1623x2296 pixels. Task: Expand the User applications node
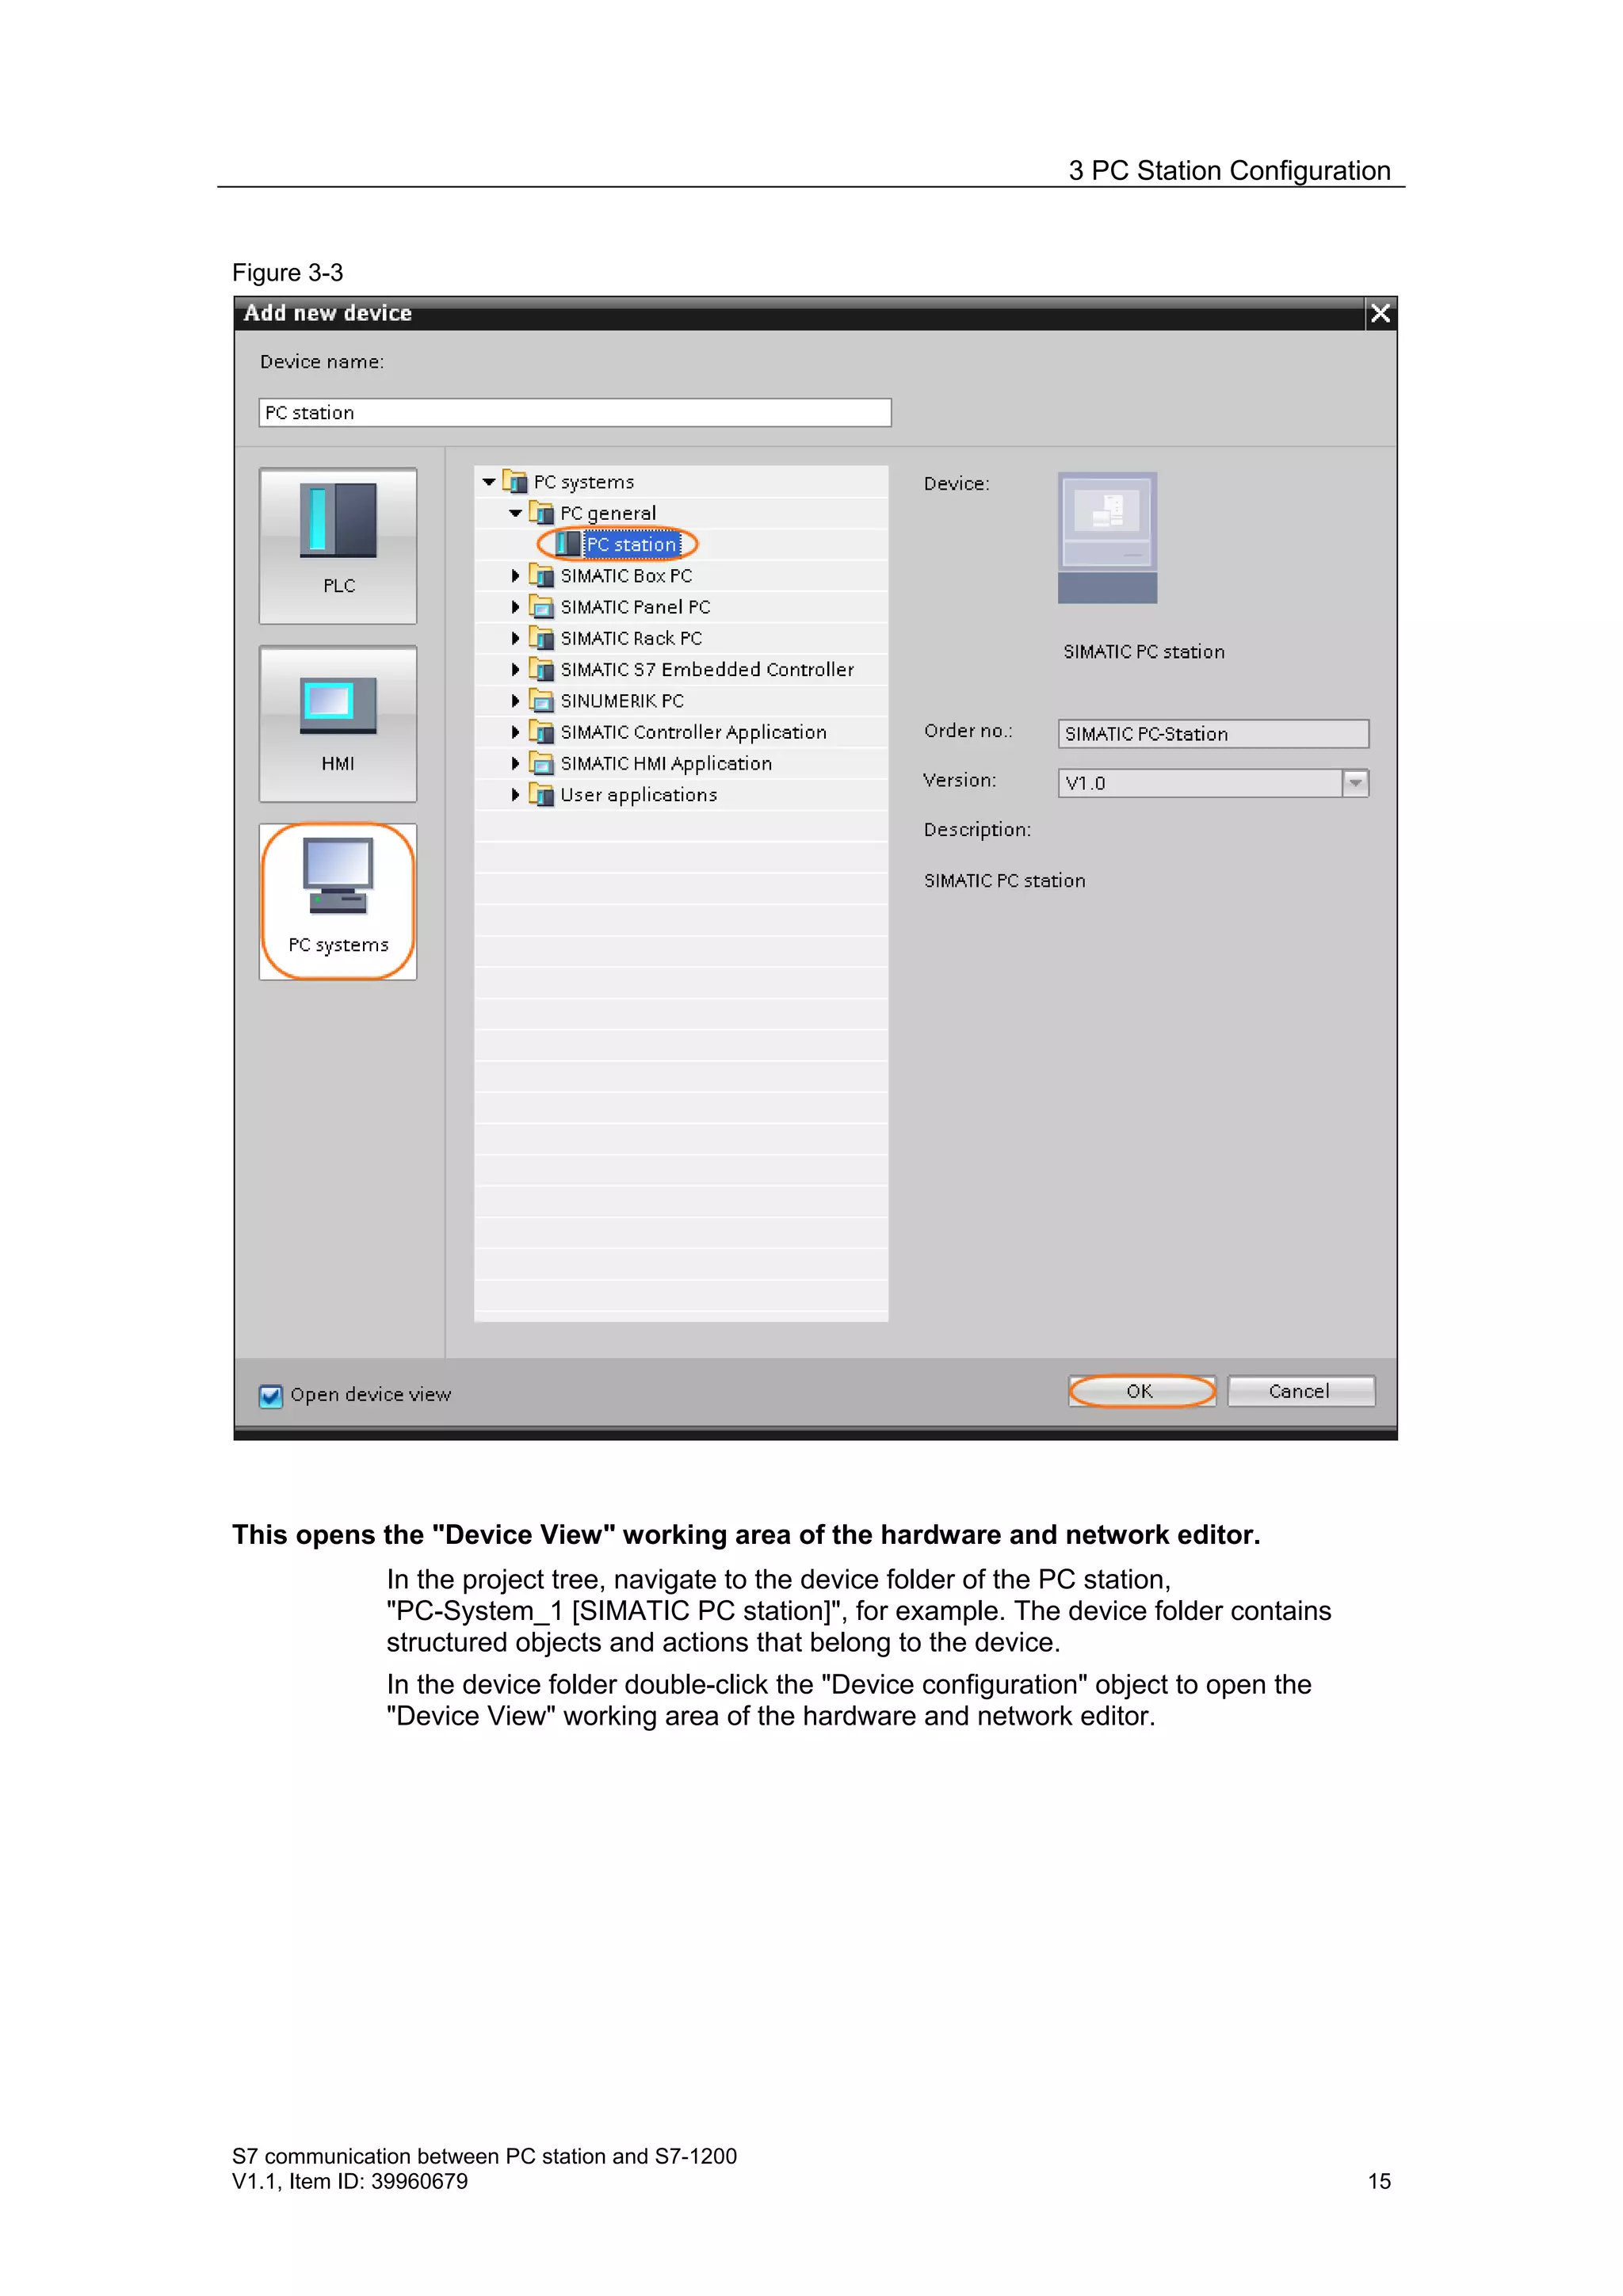tap(515, 795)
